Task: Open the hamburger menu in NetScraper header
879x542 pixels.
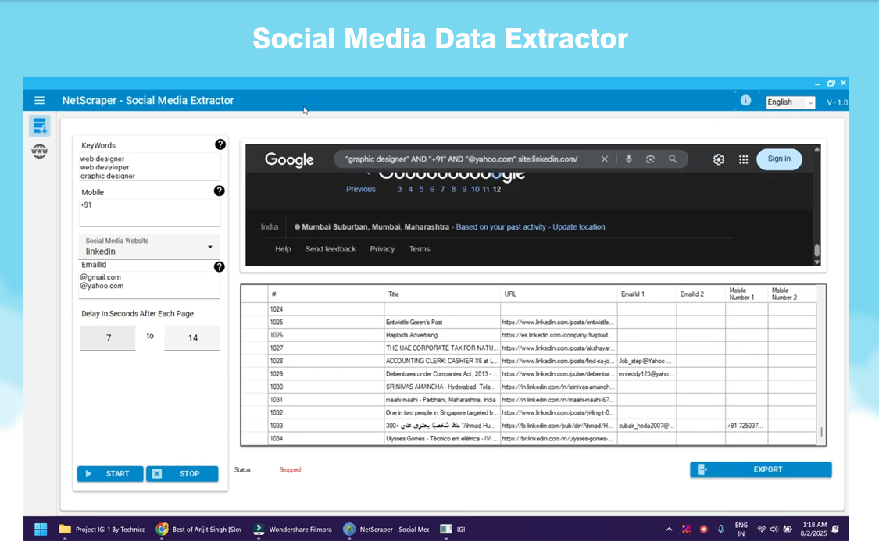Action: [x=39, y=100]
